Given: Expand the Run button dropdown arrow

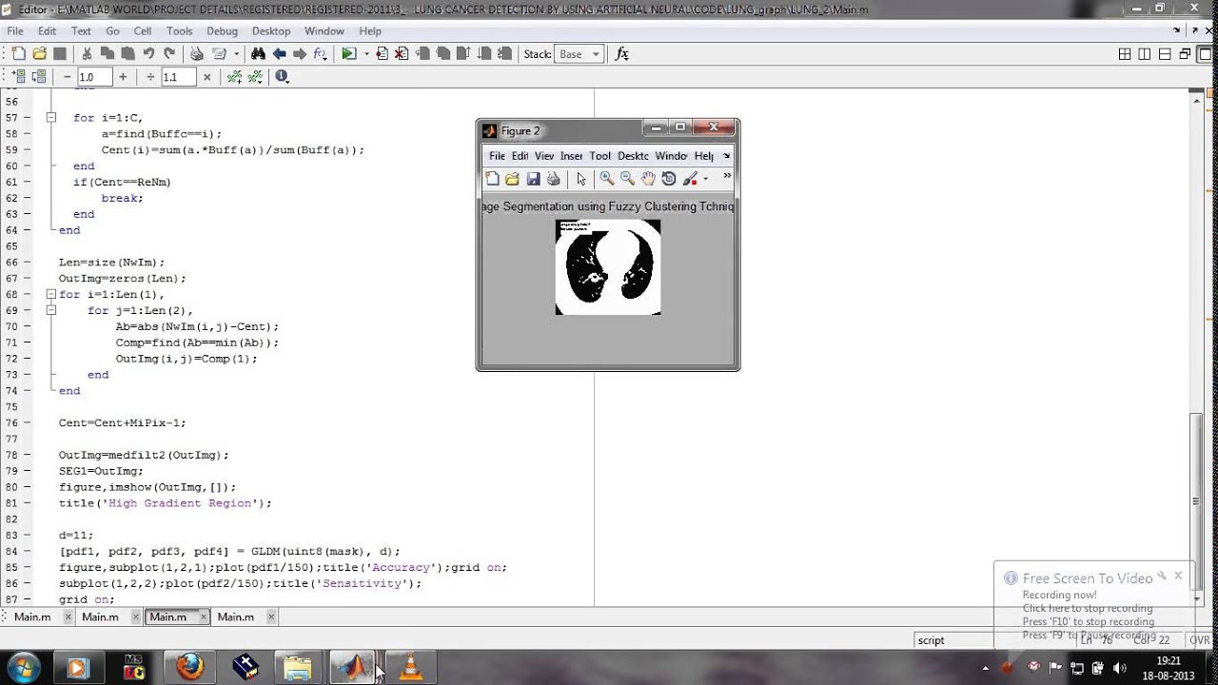Looking at the screenshot, I should tap(366, 54).
